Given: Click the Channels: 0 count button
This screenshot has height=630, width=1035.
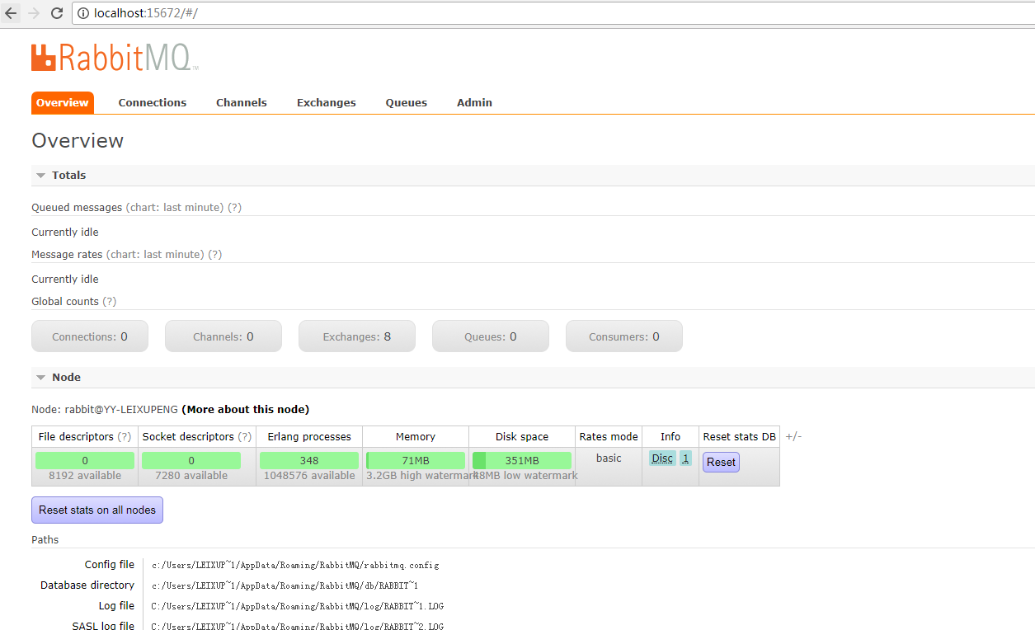Looking at the screenshot, I should 223,336.
